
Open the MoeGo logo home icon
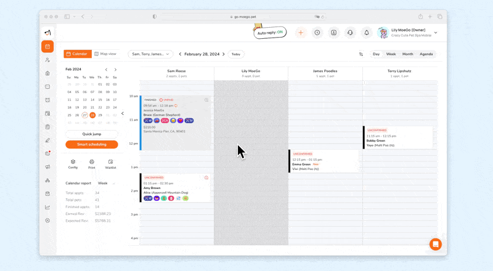pos(47,33)
